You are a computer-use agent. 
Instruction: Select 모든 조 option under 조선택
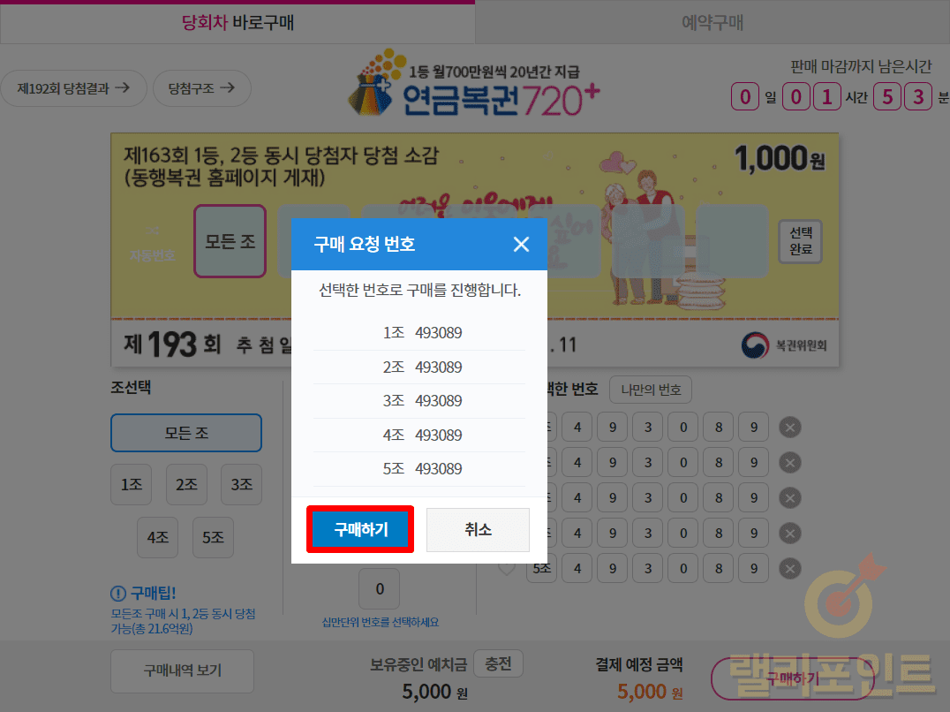tap(186, 433)
